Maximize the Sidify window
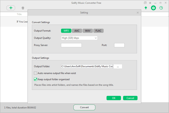The image size is (169, 113). click(161, 3)
